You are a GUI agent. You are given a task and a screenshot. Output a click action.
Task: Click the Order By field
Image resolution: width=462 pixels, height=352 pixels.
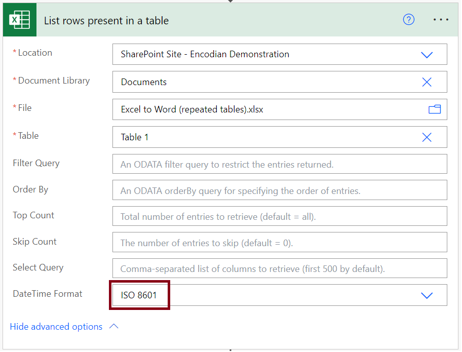click(x=280, y=190)
